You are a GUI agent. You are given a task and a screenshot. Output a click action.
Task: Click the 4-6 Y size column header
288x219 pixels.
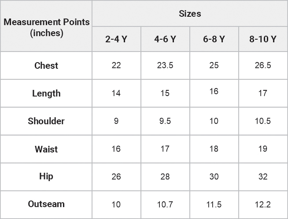click(165, 39)
